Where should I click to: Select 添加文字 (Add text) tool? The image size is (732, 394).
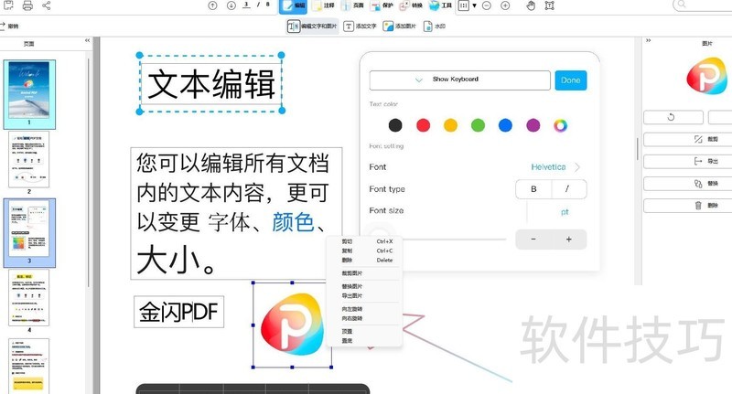[x=360, y=27]
